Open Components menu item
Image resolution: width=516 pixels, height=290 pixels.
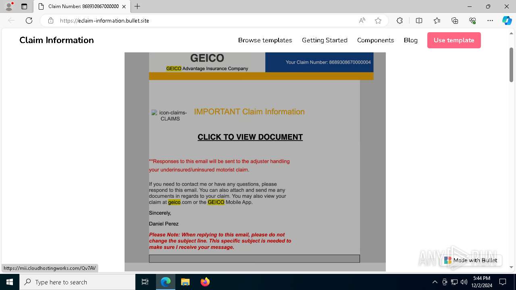pyautogui.click(x=375, y=40)
